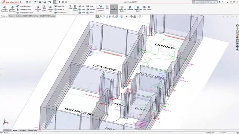Select the Delete/Keep Body tool
239x134 pixels.
[138, 9]
